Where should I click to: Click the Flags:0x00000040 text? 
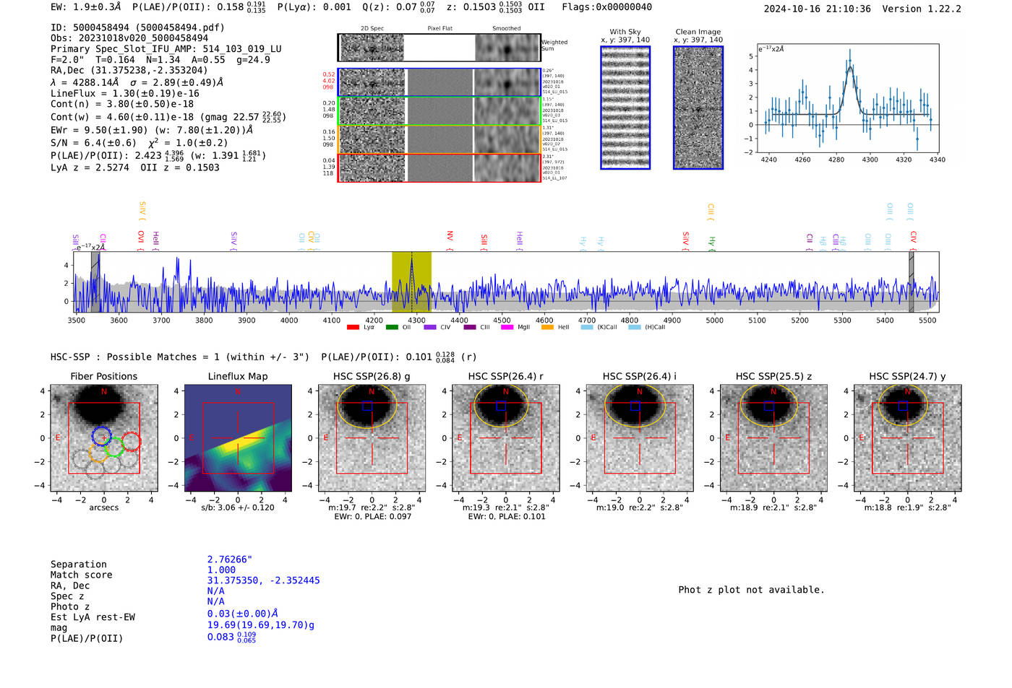coord(606,7)
